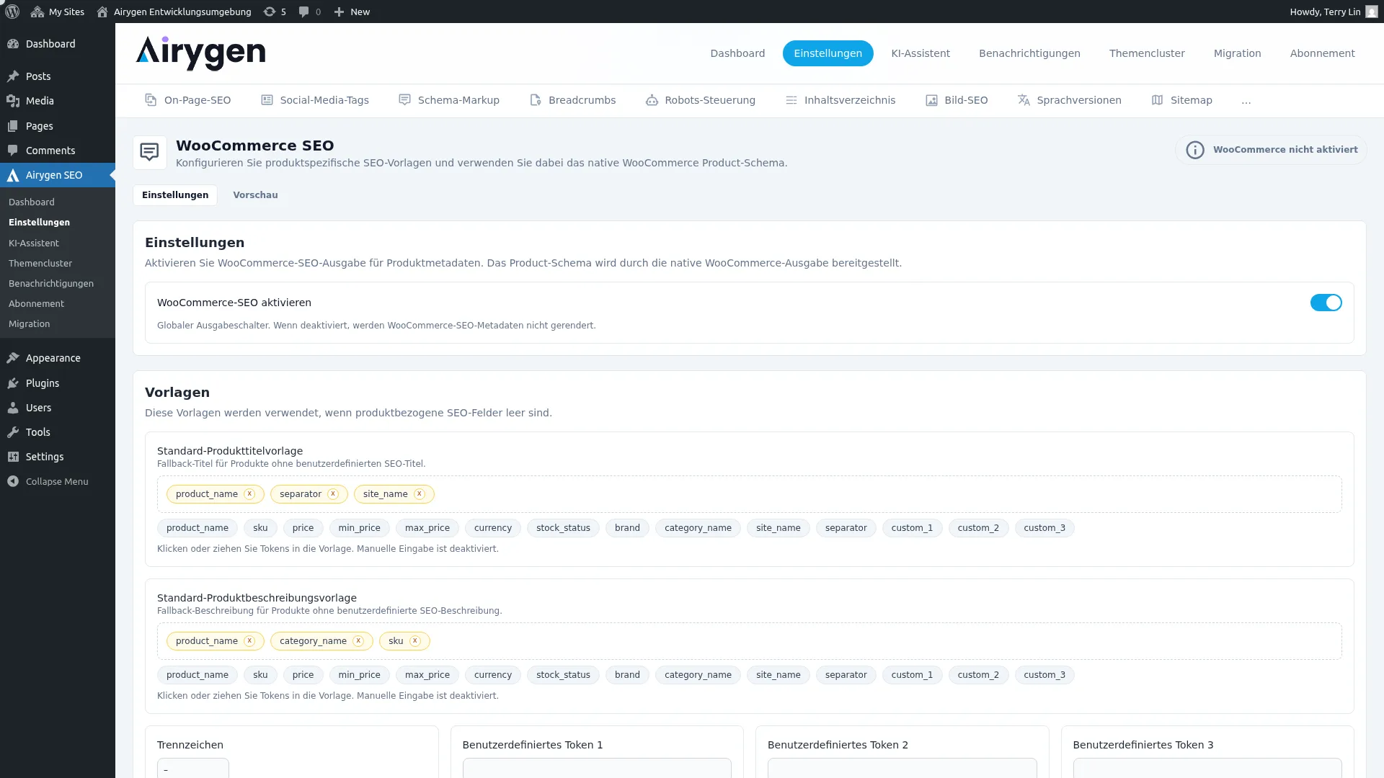Screen dimensions: 1384x778
Task: Collapse the WordPress admin menu
Action: coord(58,481)
